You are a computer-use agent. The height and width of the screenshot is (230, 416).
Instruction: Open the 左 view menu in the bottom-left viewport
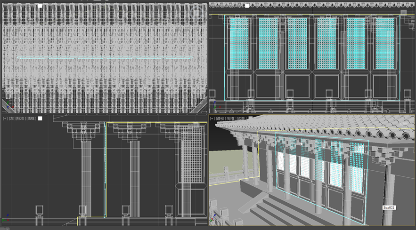point(12,119)
